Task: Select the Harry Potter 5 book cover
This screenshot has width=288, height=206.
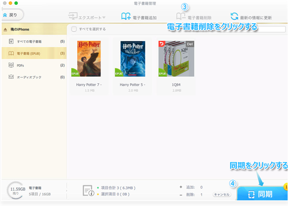Action: pos(133,59)
